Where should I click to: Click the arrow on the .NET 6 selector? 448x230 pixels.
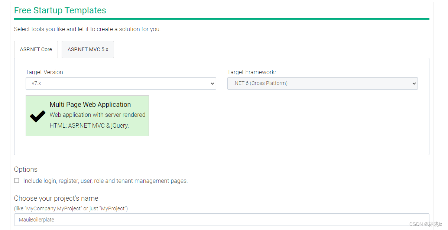(x=414, y=83)
